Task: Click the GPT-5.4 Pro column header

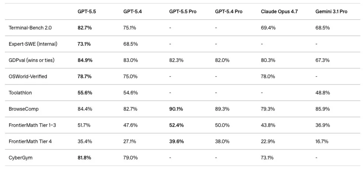Action: click(x=228, y=11)
